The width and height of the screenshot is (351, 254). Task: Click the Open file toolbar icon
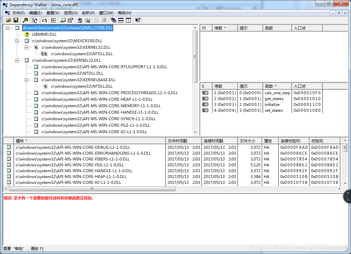8,20
